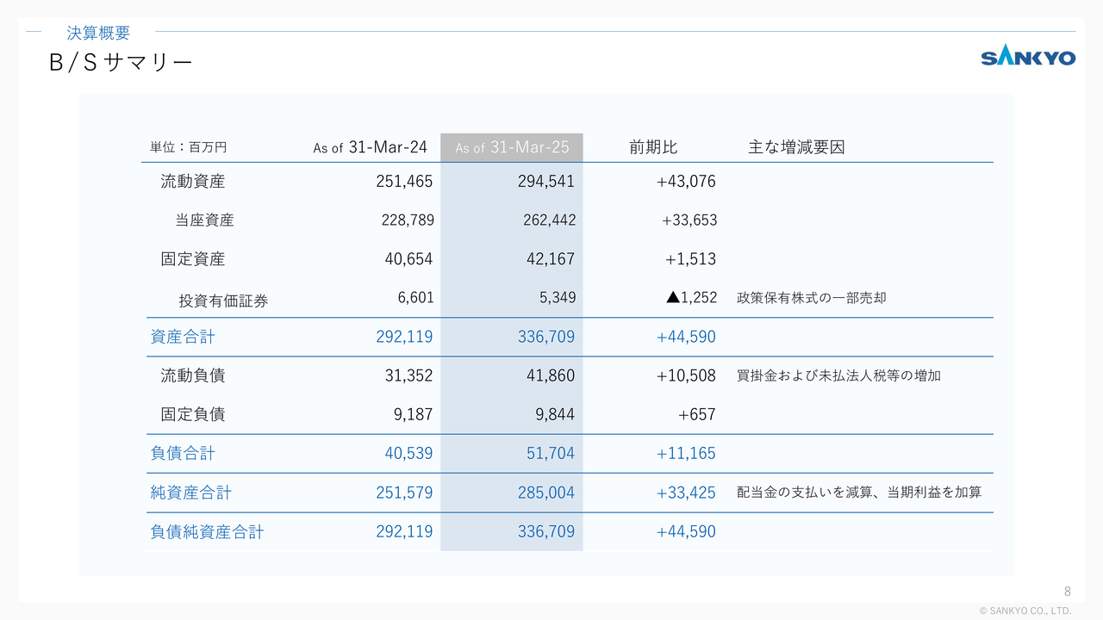The width and height of the screenshot is (1103, 620).
Task: Select the 固定資産 row label
Action: pos(193,259)
